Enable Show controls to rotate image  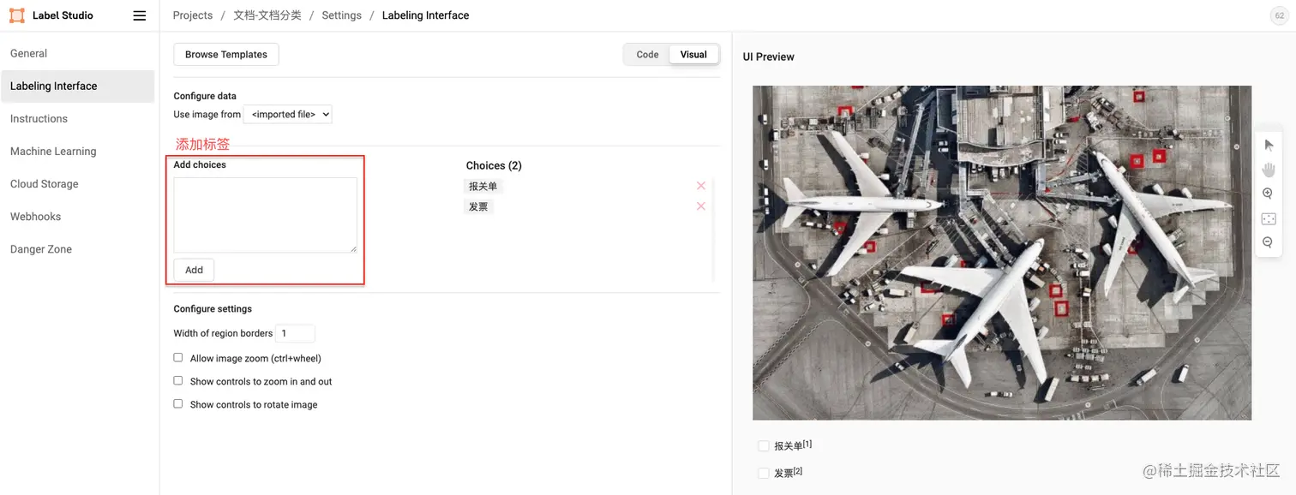click(x=178, y=404)
